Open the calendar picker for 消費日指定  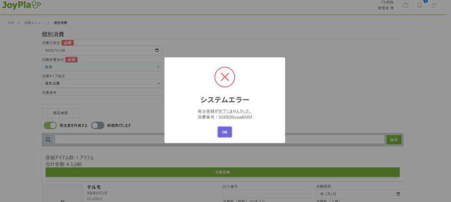(x=158, y=50)
